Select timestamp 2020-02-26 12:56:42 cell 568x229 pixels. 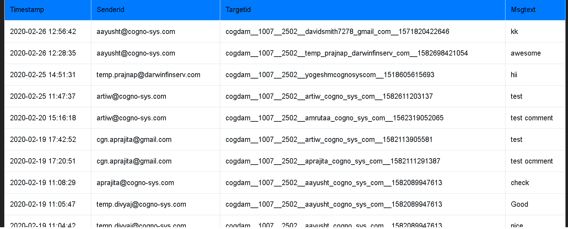coord(48,32)
